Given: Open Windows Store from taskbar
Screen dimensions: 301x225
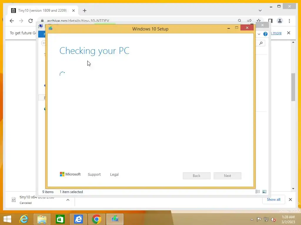Looking at the screenshot, I should coord(60,219).
